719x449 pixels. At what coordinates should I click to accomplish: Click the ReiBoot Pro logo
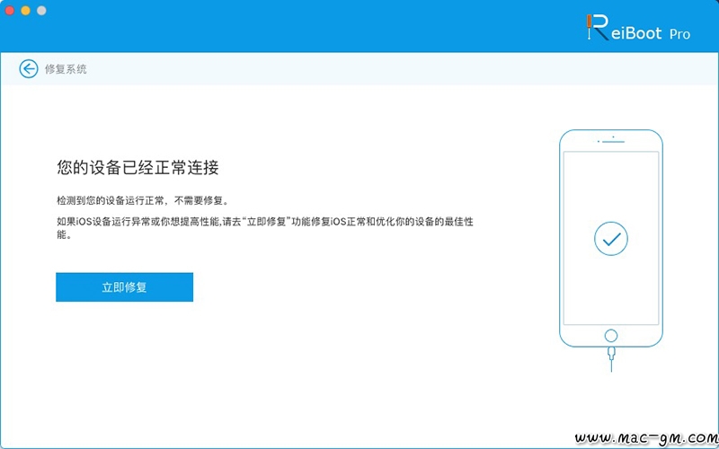(638, 29)
